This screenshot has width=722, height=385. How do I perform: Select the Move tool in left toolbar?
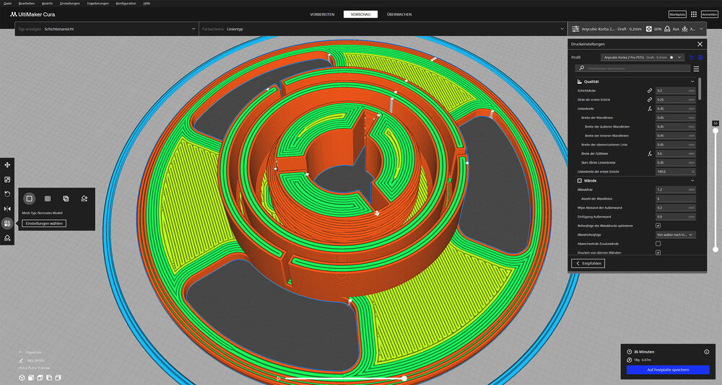point(7,165)
